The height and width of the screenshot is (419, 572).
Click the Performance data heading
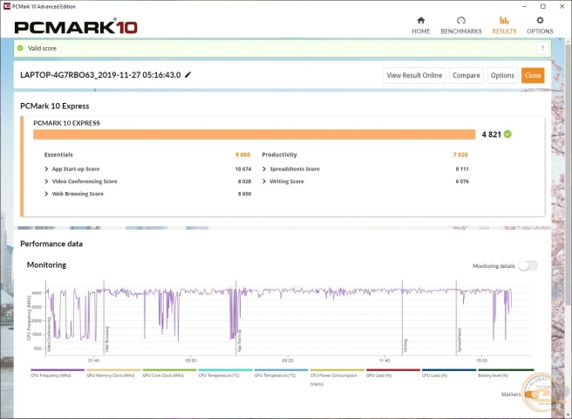51,244
